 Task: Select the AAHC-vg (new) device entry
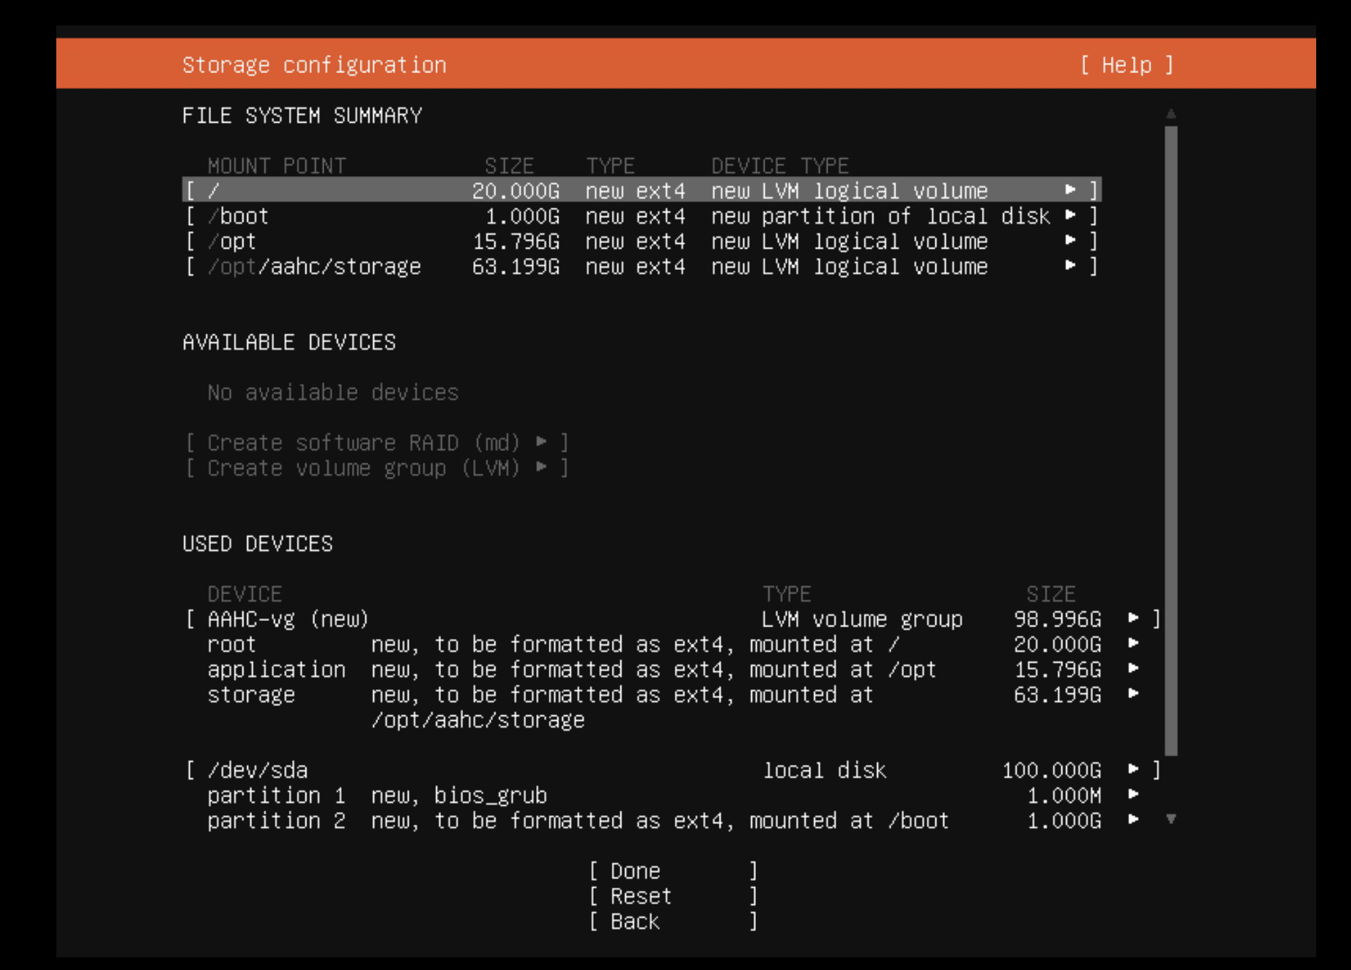tap(288, 619)
